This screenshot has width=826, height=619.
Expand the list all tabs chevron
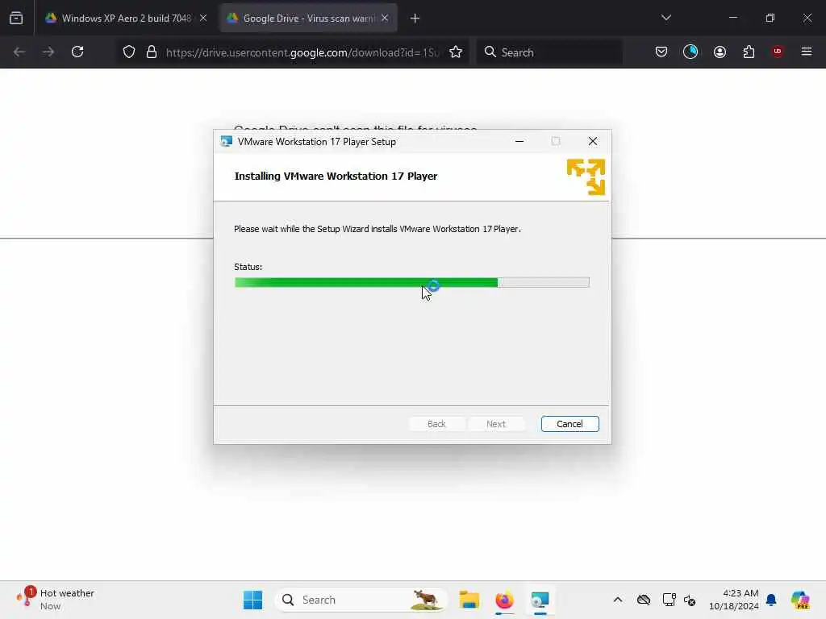point(665,18)
